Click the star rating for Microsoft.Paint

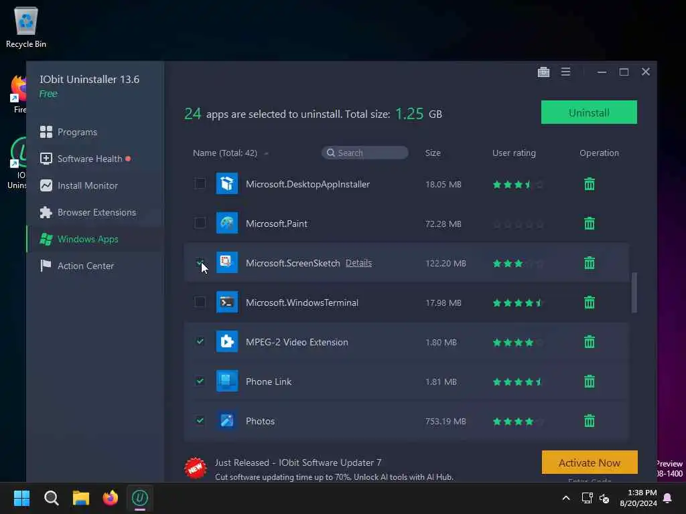pos(518,224)
